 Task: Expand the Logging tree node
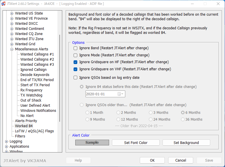pos(6,142)
